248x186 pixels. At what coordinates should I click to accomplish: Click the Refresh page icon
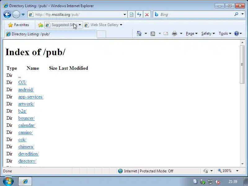point(139,15)
